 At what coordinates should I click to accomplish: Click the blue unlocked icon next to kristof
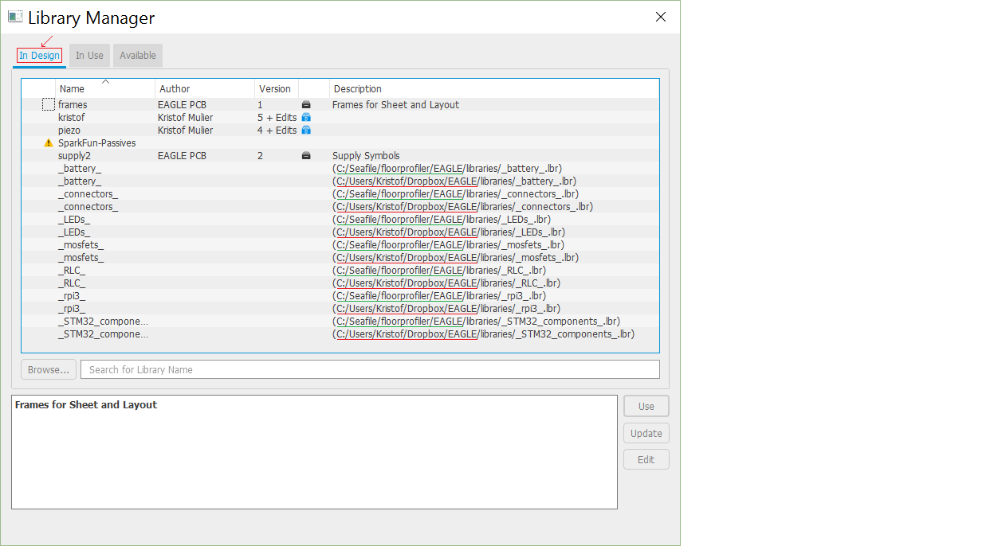306,117
